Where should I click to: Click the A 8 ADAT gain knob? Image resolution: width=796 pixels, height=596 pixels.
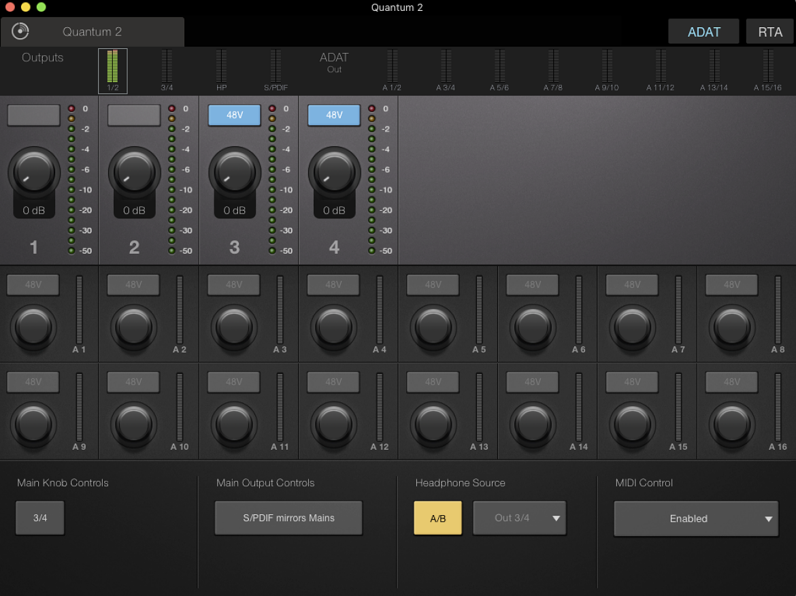coord(732,327)
